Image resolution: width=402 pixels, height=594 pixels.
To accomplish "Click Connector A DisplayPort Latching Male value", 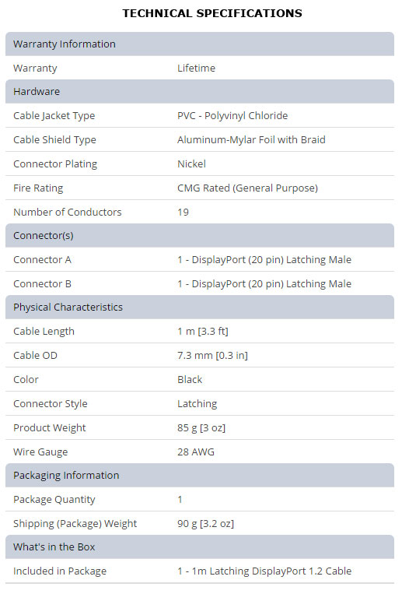I will point(264,260).
